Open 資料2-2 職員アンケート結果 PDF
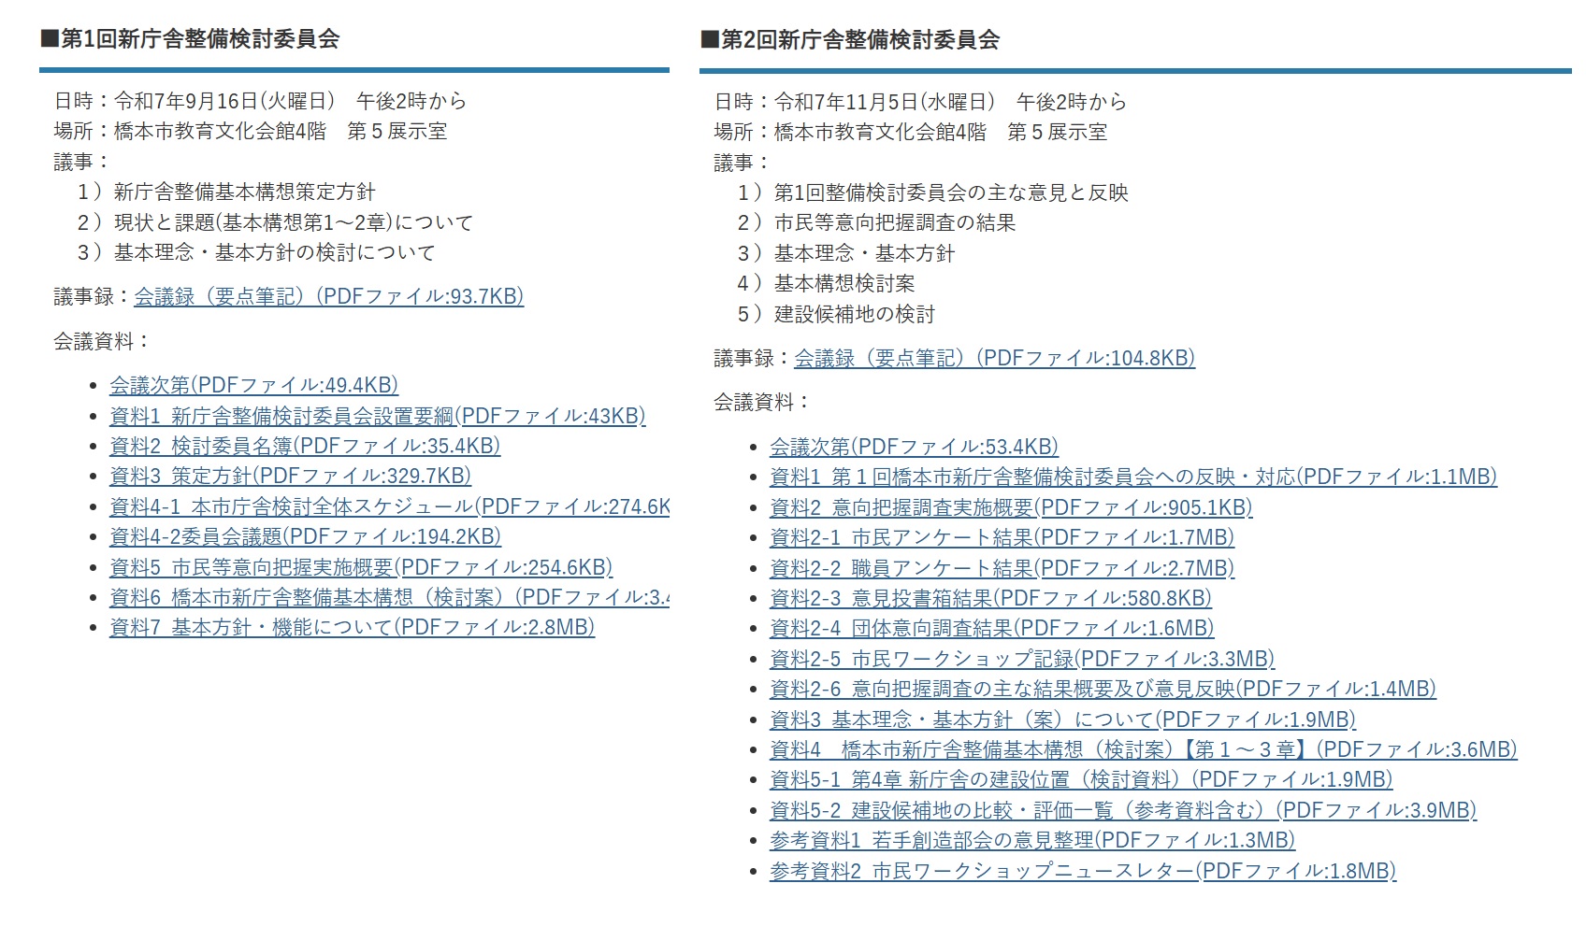This screenshot has height=926, width=1586. (x=1002, y=568)
